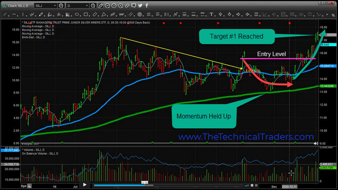
Task: Click the 2,489,631 OBV axis label
Action: (328, 164)
